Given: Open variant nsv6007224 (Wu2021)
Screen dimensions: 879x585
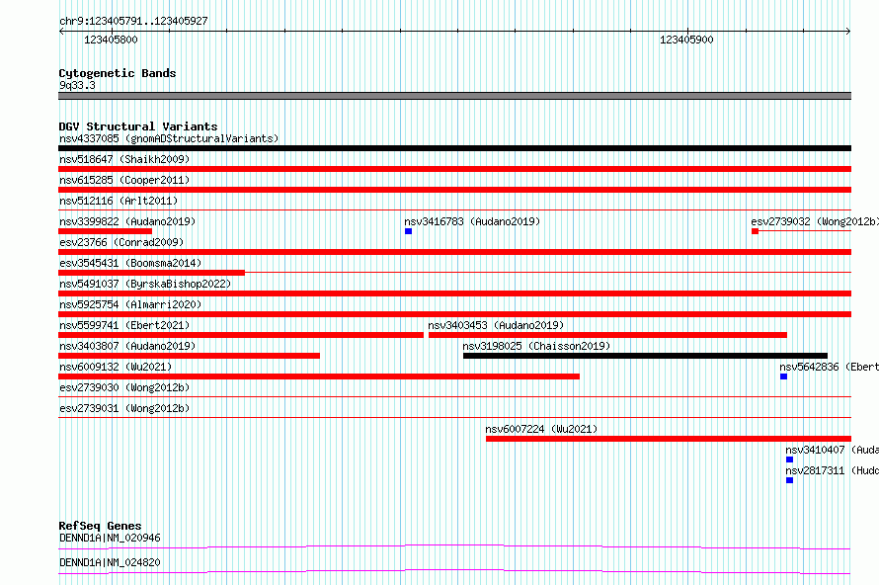Looking at the screenshot, I should click(x=541, y=429).
